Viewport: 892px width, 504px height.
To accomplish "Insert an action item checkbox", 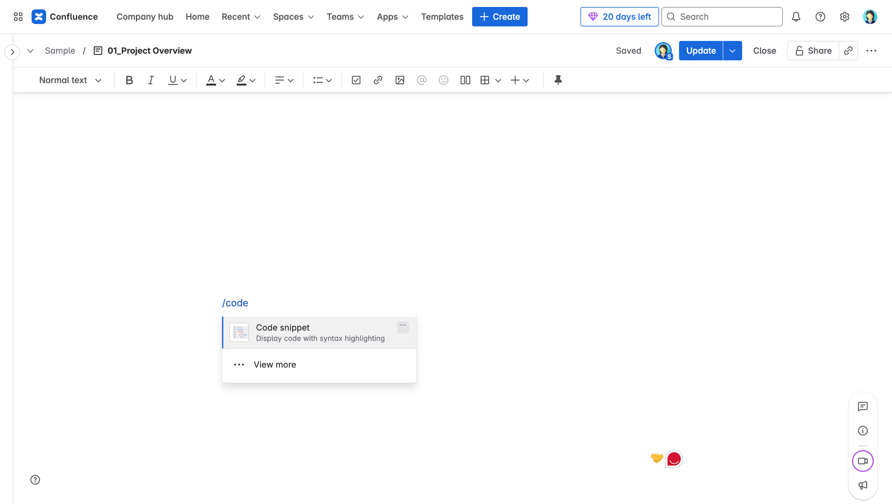I will tap(356, 80).
